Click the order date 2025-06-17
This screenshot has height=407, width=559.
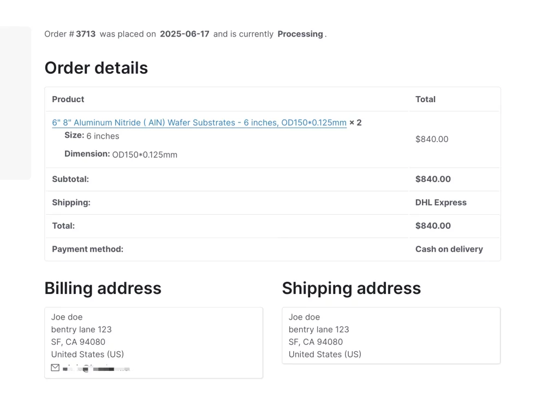click(185, 34)
